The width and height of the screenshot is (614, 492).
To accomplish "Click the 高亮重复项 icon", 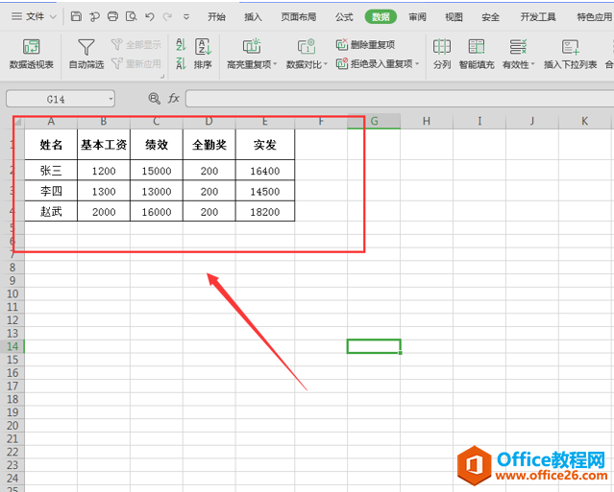I will pyautogui.click(x=252, y=46).
